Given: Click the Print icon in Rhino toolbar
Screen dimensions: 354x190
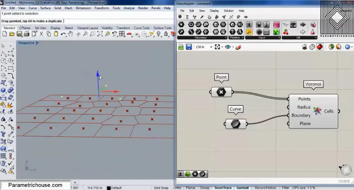Looking at the screenshot, I should 26,34.
